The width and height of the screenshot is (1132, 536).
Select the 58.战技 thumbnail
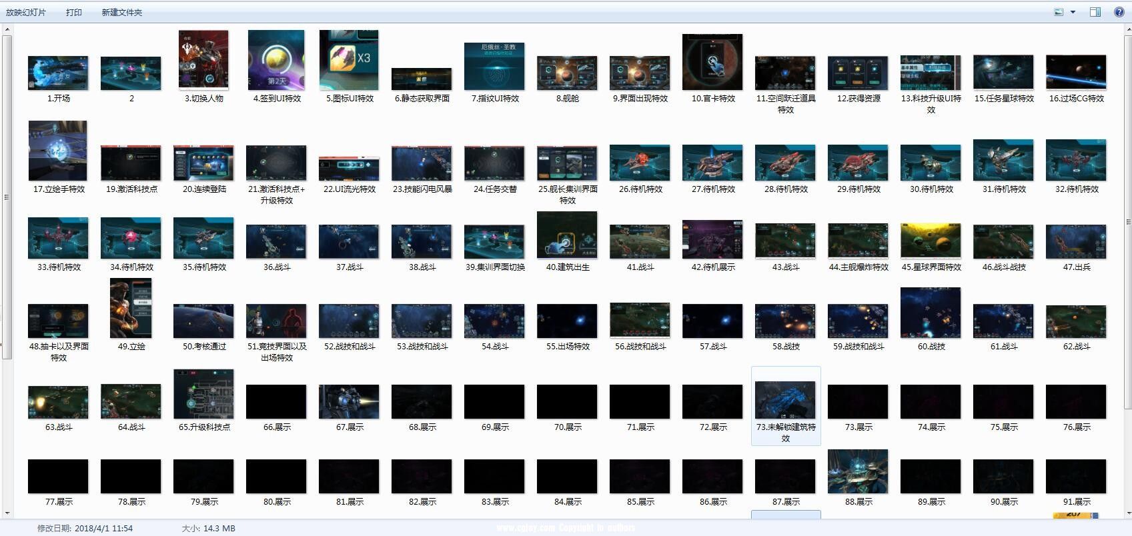(x=785, y=321)
